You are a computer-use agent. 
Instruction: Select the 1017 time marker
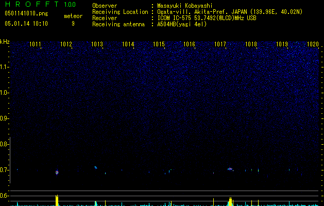pyautogui.click(x=220, y=44)
